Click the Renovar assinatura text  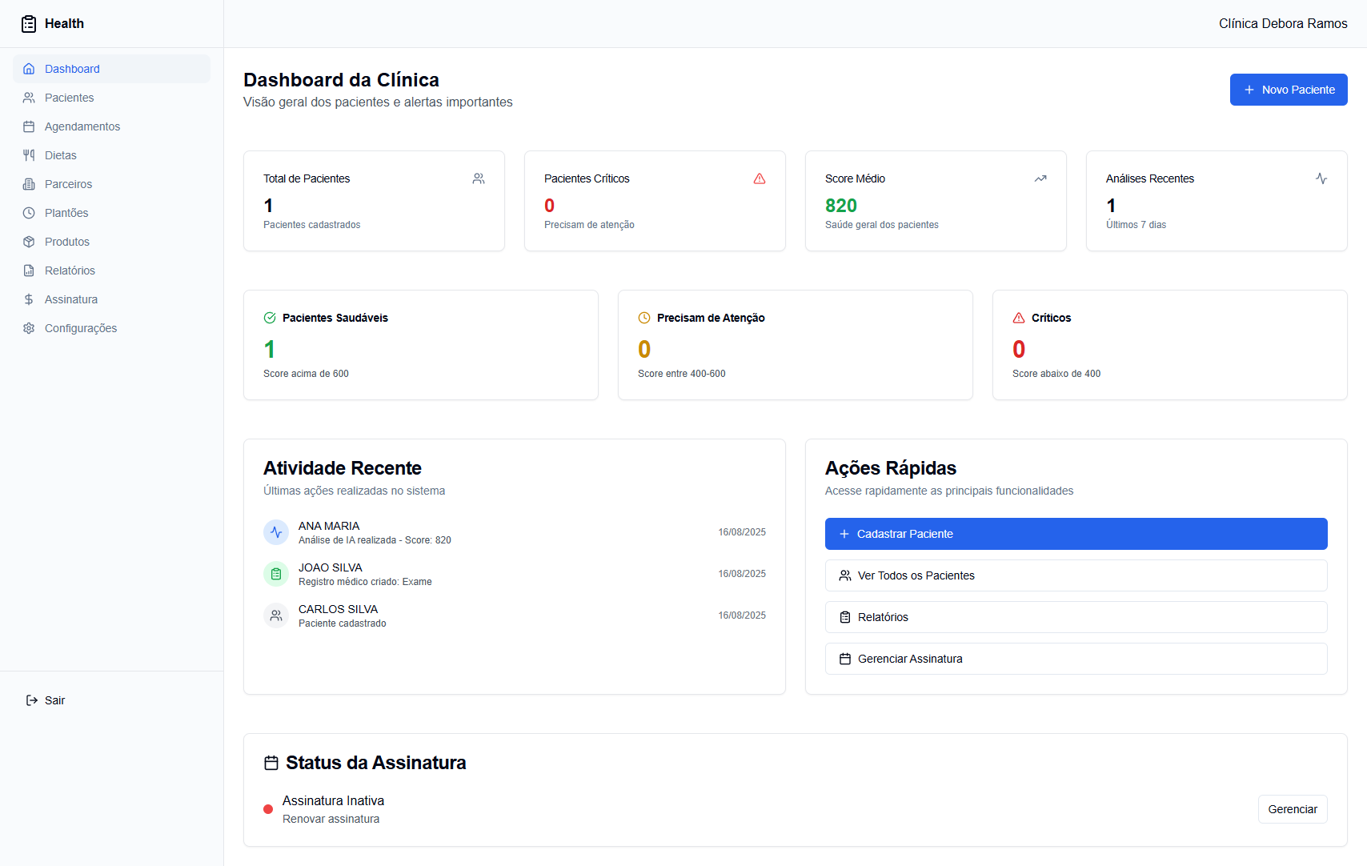[x=331, y=819]
